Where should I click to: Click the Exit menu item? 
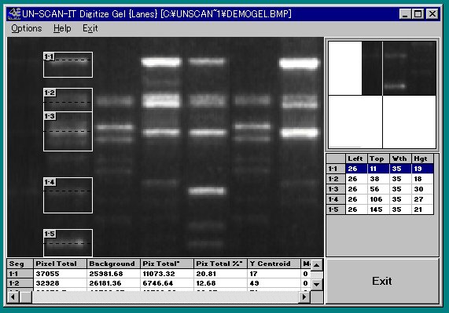[x=90, y=28]
